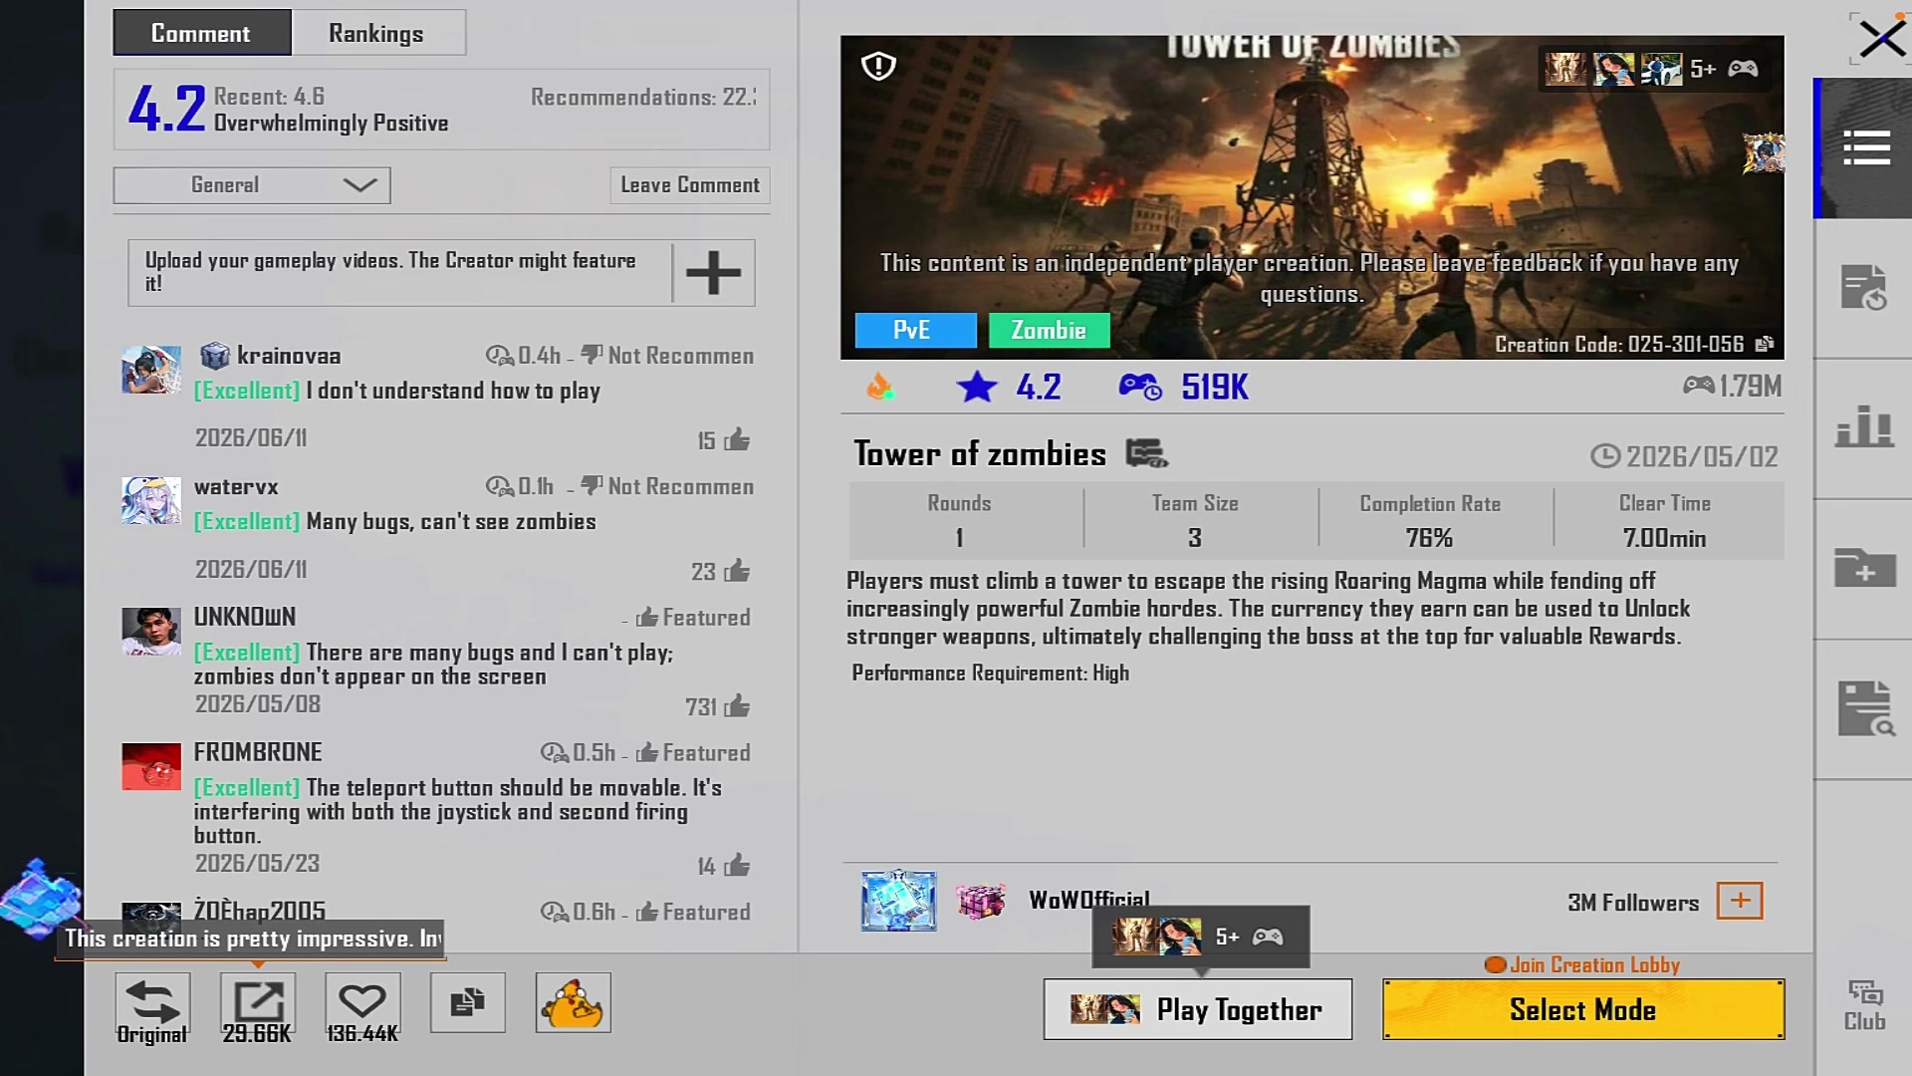Click the share icon showing 29.66K

(x=258, y=1007)
